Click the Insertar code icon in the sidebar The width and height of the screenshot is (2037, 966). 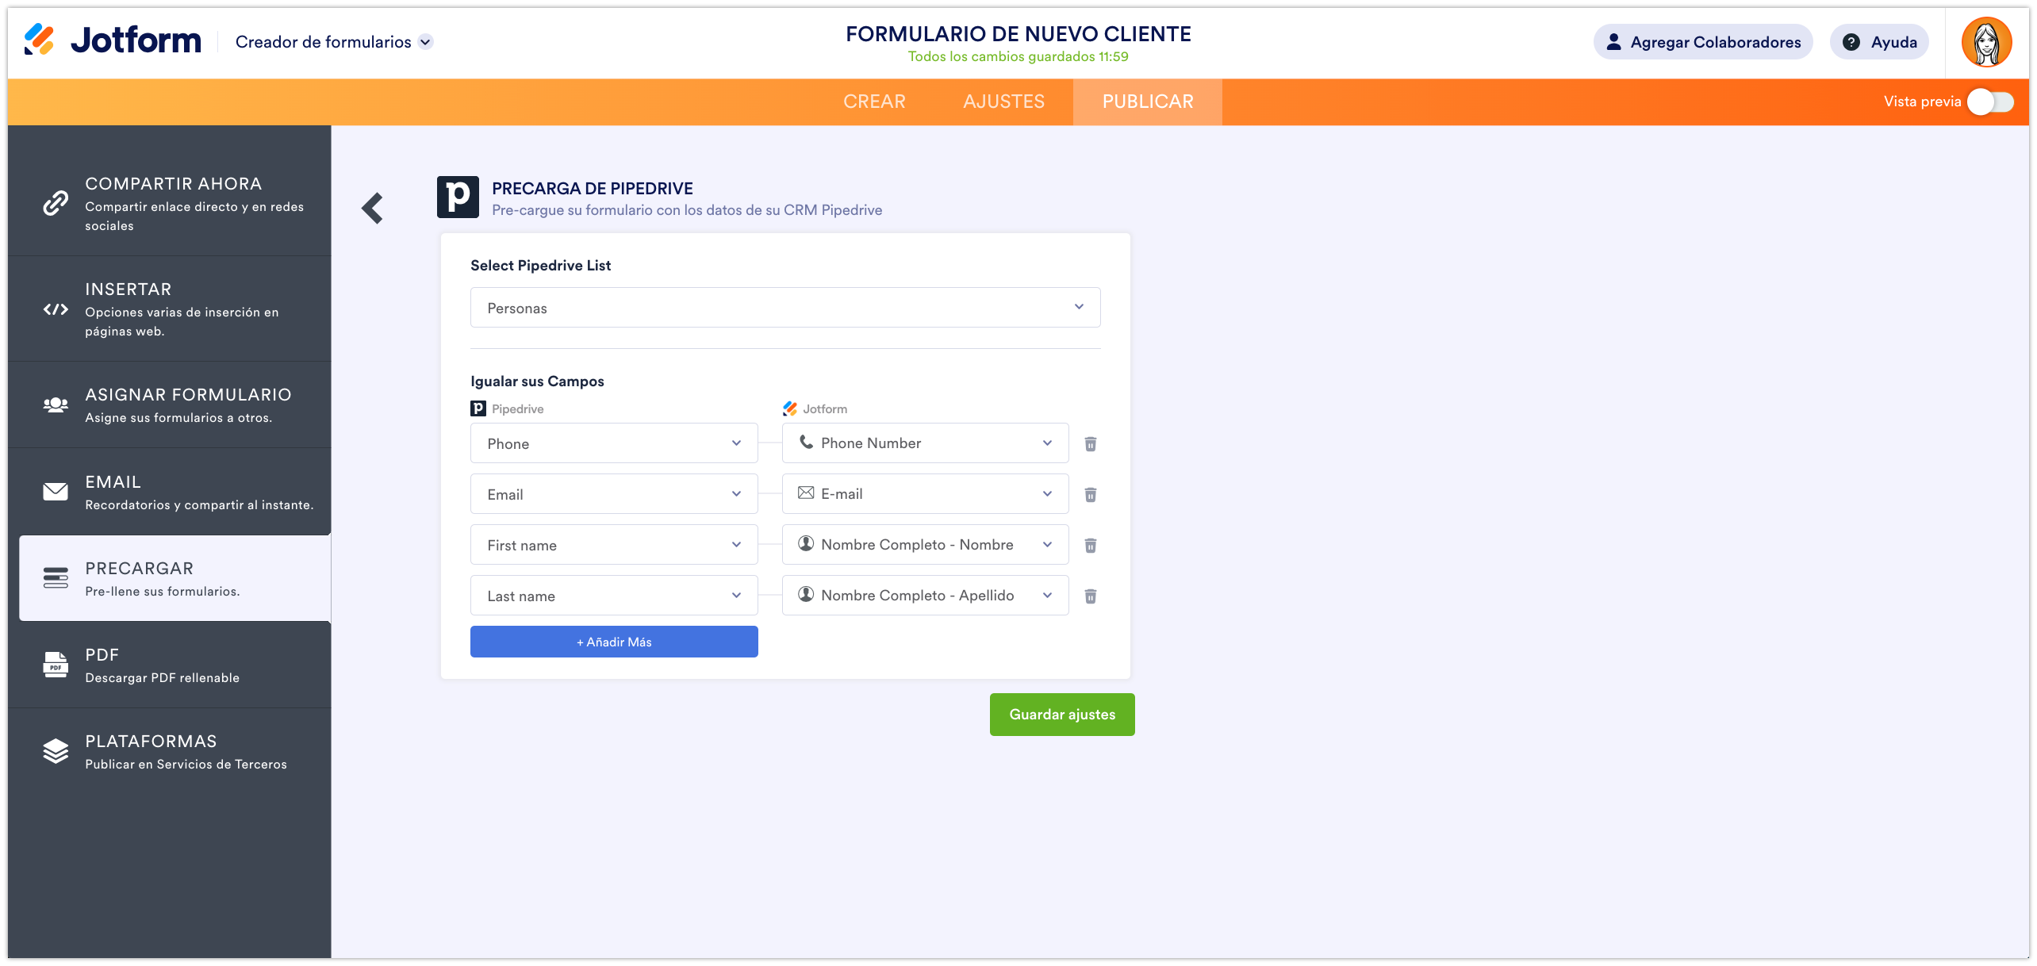click(x=54, y=309)
